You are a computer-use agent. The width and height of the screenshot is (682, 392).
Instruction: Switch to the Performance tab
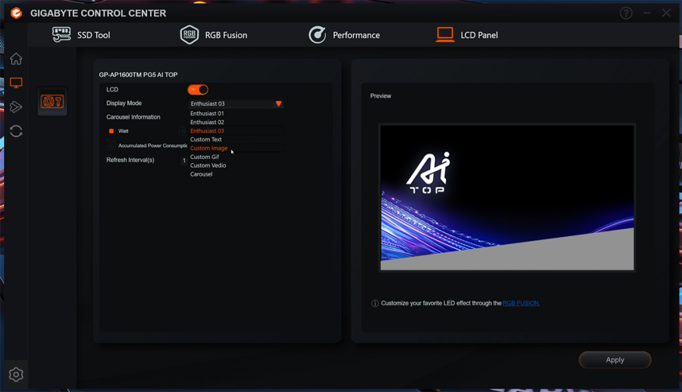344,35
